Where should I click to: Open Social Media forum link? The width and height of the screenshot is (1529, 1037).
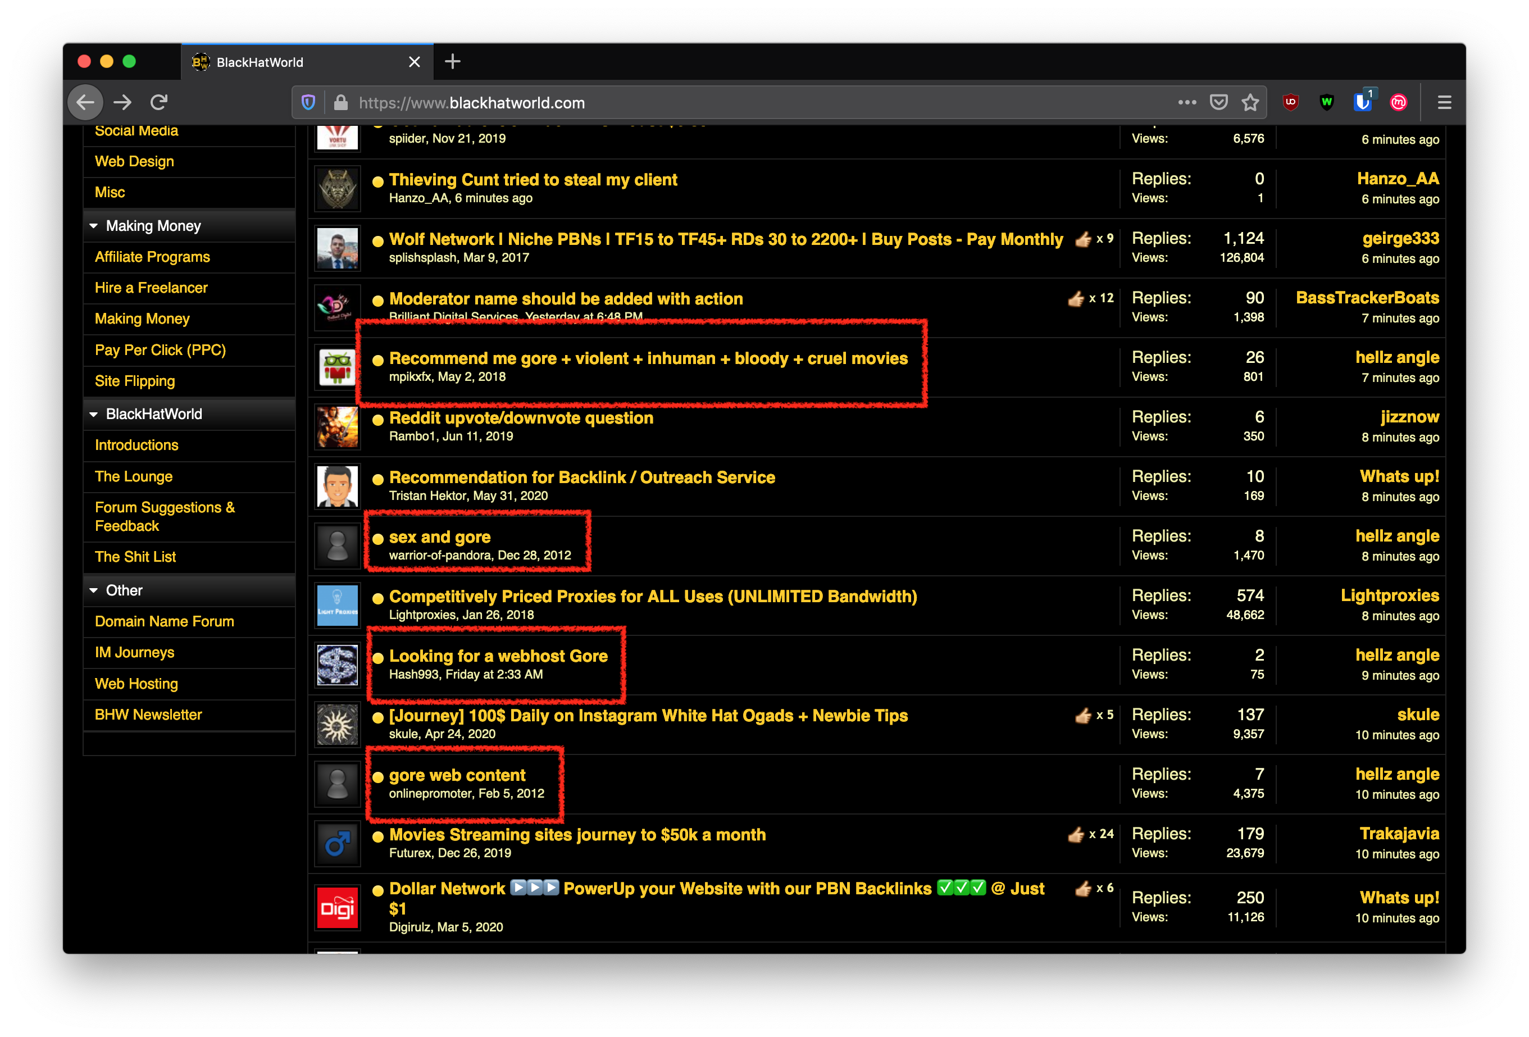[x=136, y=131]
